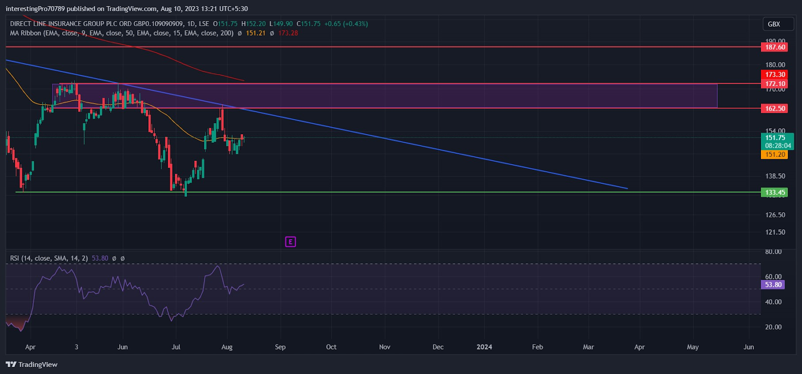
Task: Click the 180.00 price axis label
Action: [775, 65]
